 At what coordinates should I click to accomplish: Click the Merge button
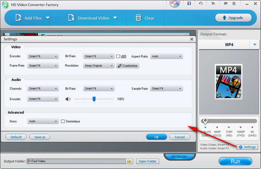[179, 156]
